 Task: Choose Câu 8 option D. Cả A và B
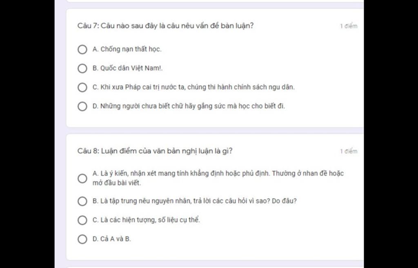click(x=82, y=239)
